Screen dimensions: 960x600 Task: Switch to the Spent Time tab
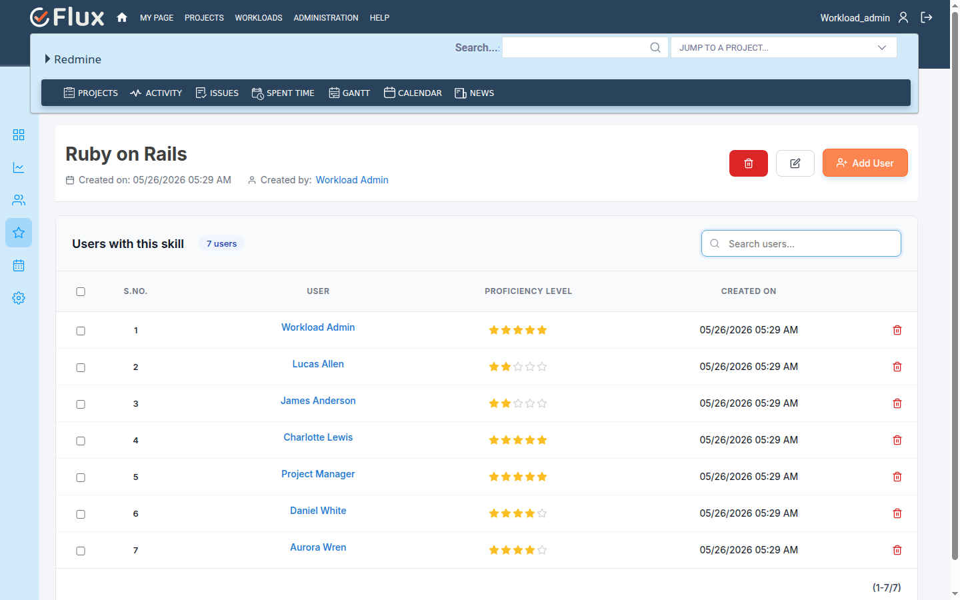tap(283, 93)
